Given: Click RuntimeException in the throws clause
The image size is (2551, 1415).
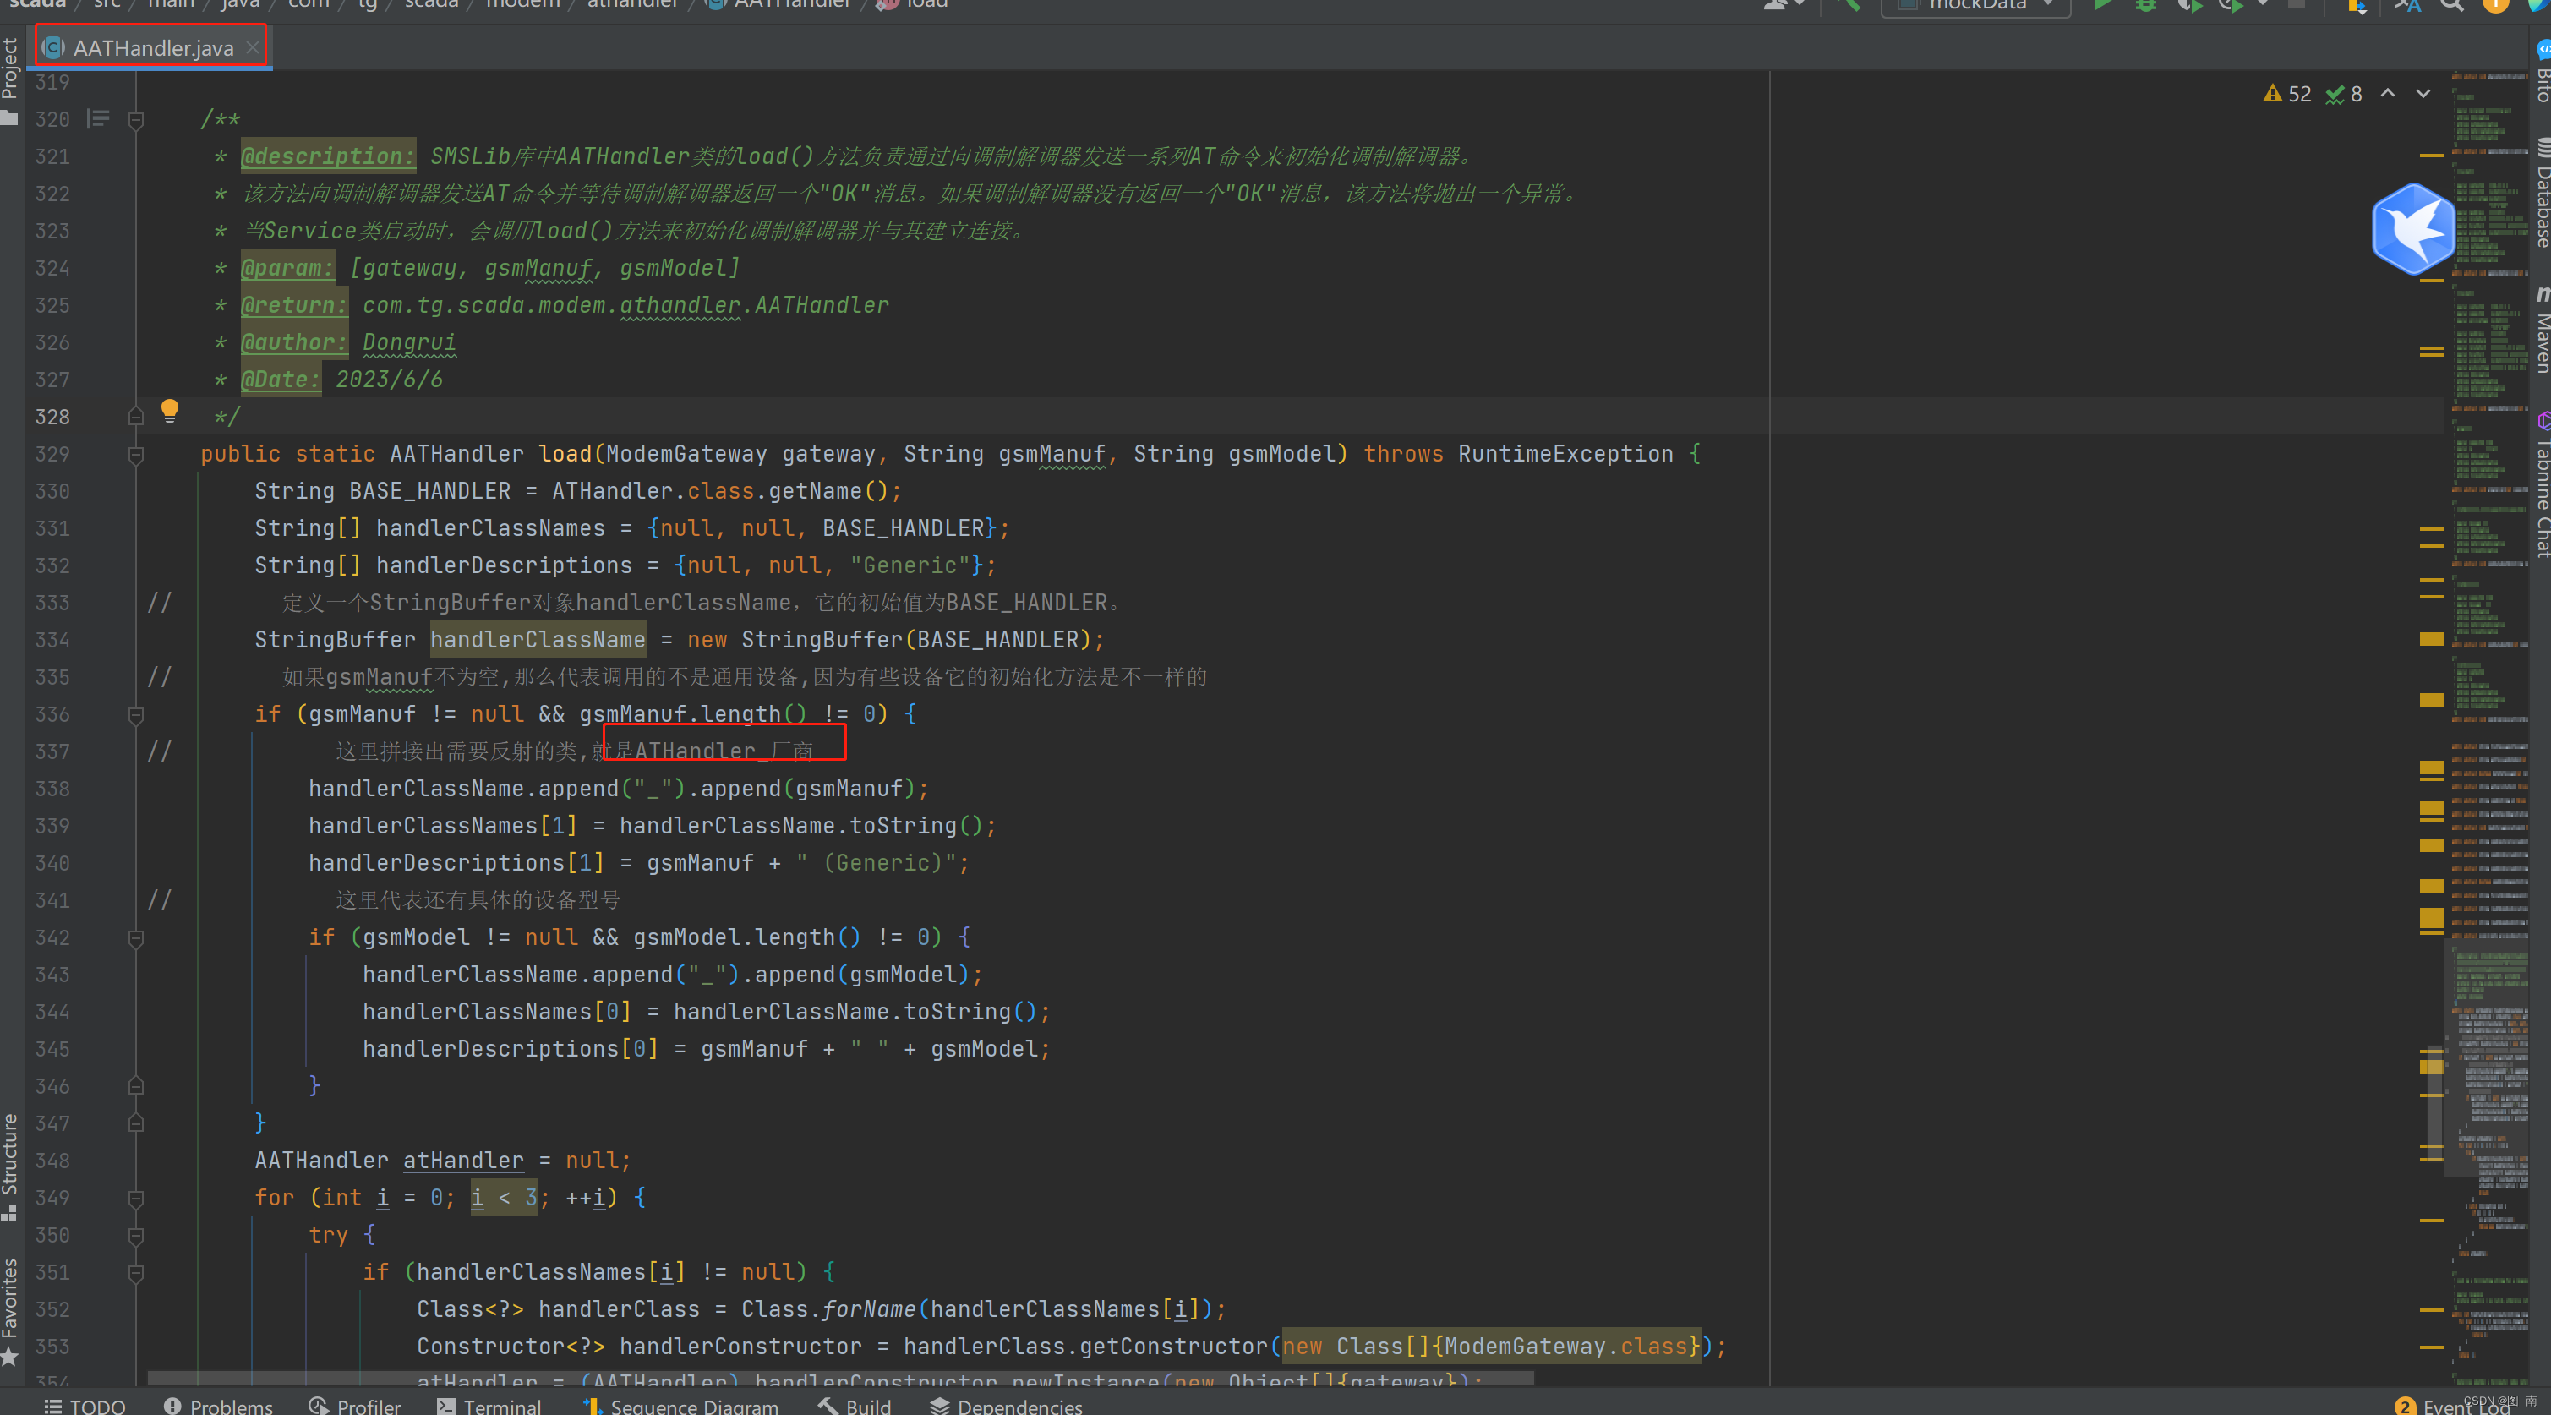Looking at the screenshot, I should pyautogui.click(x=1565, y=454).
